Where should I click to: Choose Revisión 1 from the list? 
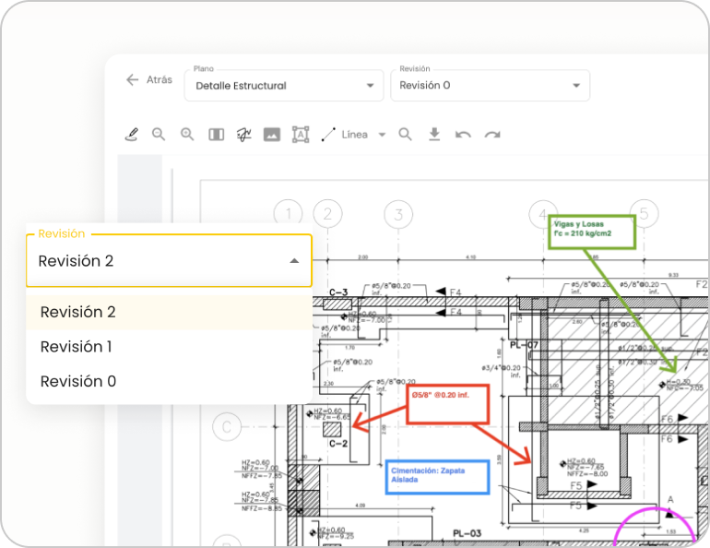click(169, 347)
